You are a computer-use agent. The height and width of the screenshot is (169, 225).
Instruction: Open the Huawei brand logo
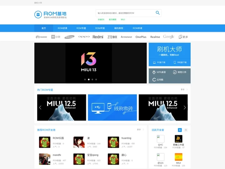41,37
